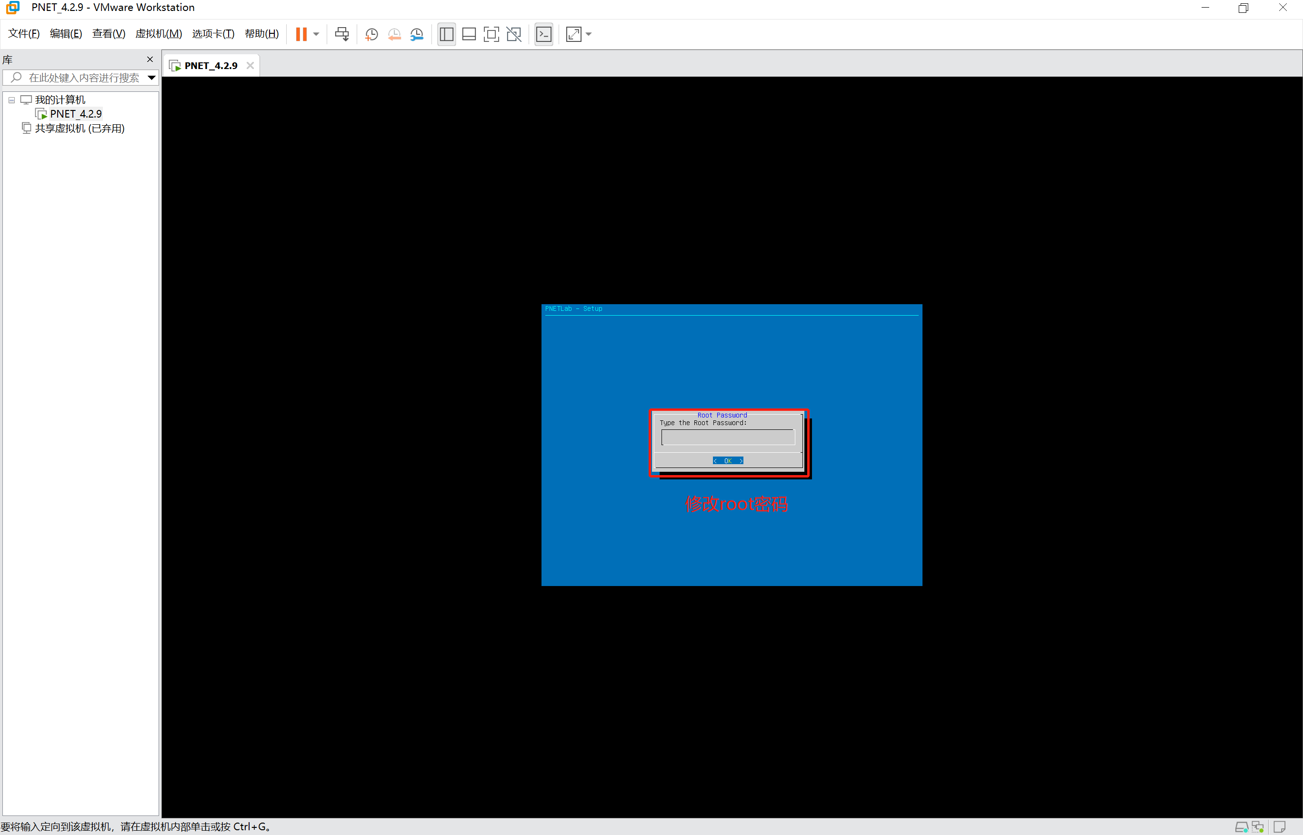
Task: Open the power options dropdown arrow beside pause
Action: 316,34
